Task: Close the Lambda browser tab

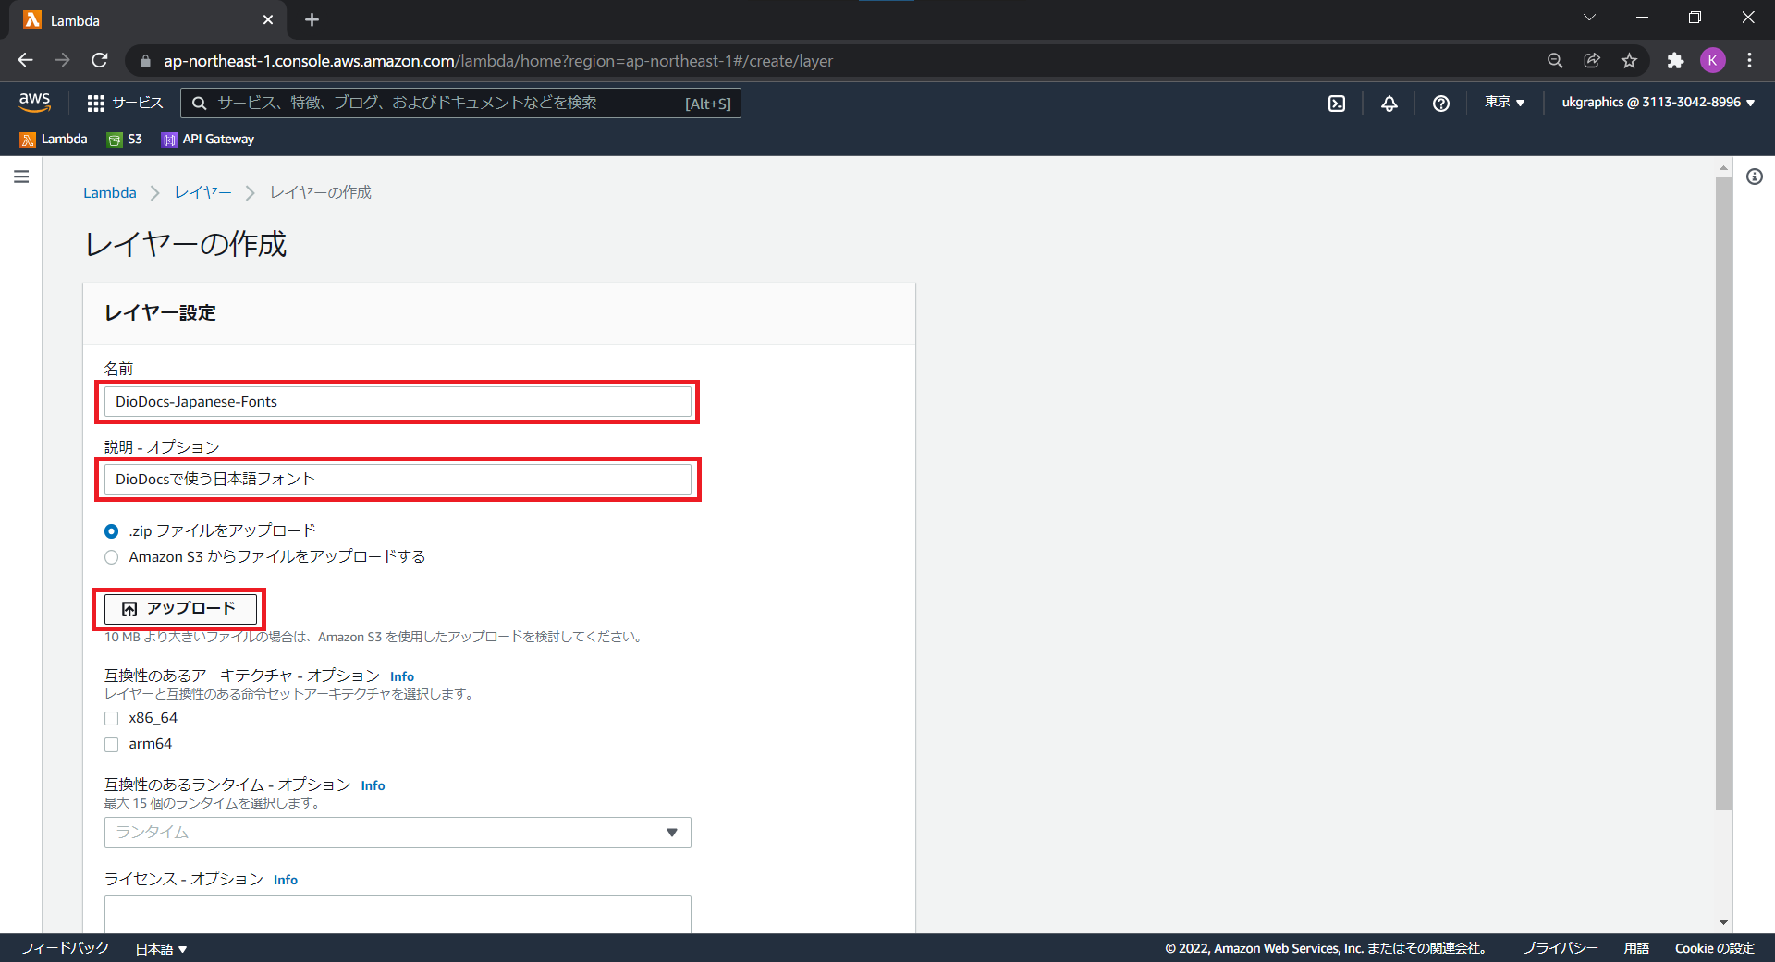Action: coord(268,20)
